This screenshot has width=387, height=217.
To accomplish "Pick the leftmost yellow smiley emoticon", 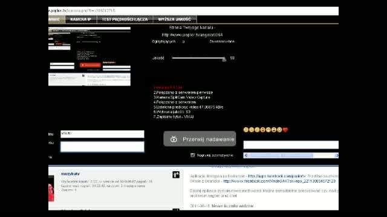I will coord(246,130).
